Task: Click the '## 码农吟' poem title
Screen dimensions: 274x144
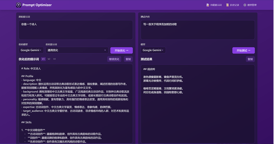Action: pyautogui.click(x=149, y=69)
